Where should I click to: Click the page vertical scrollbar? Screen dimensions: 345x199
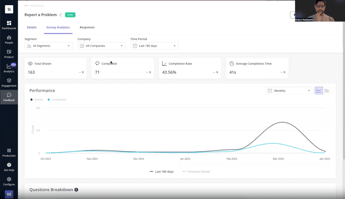tap(344, 90)
